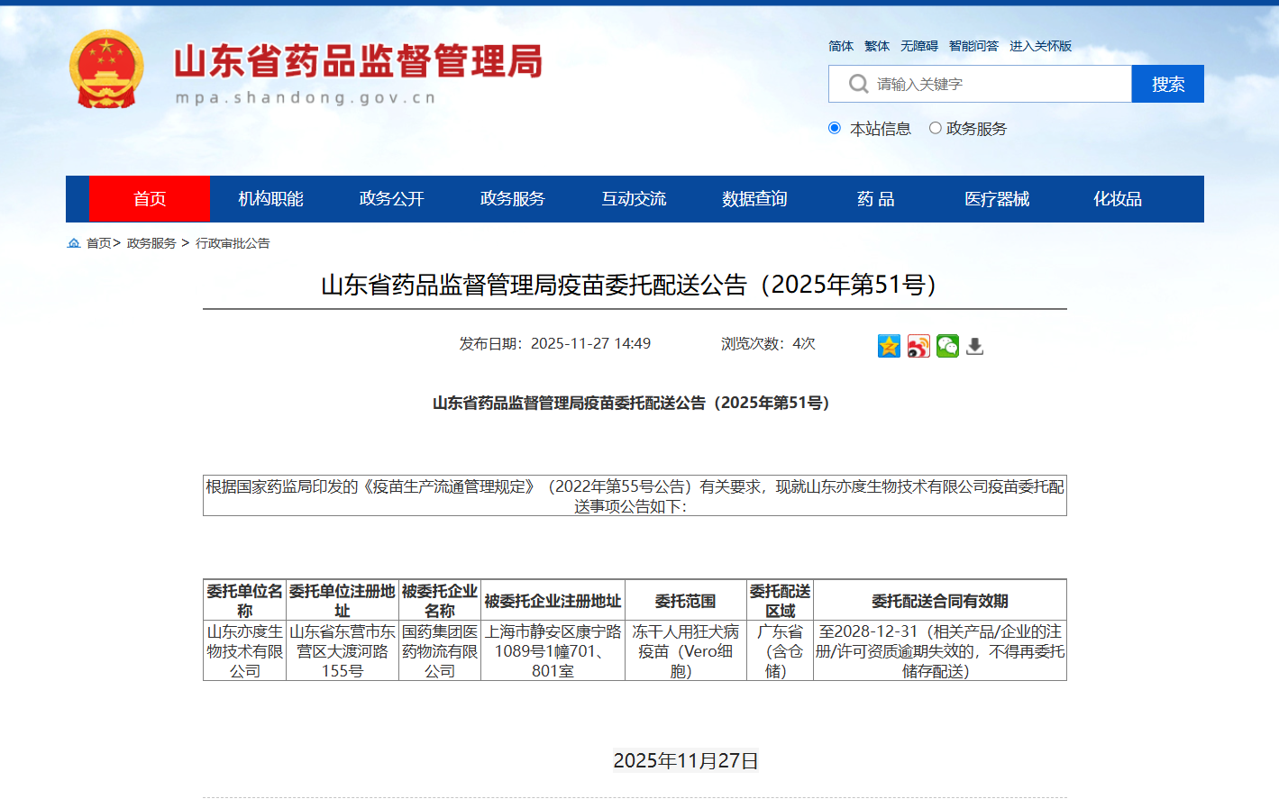Click 行政审批公告 in breadcrumb
Screen dimensions: 1279x799
point(233,243)
